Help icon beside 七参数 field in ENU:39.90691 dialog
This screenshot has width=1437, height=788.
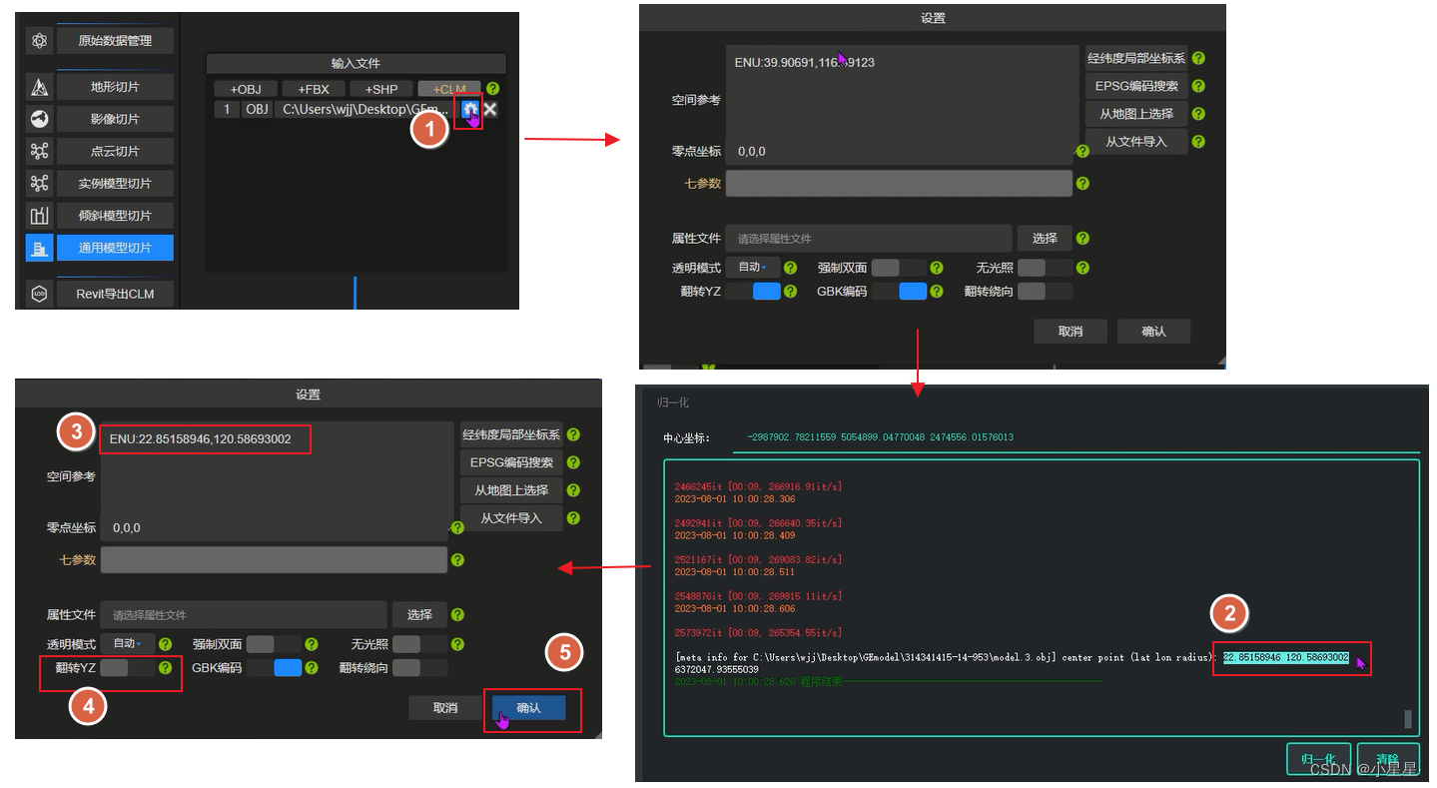tap(1082, 184)
